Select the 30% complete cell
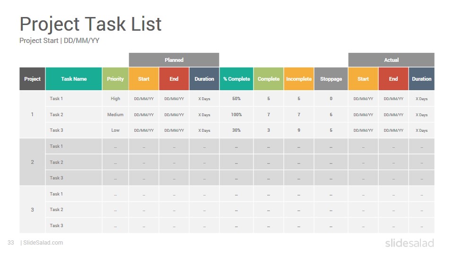The width and height of the screenshot is (454, 255). [236, 130]
